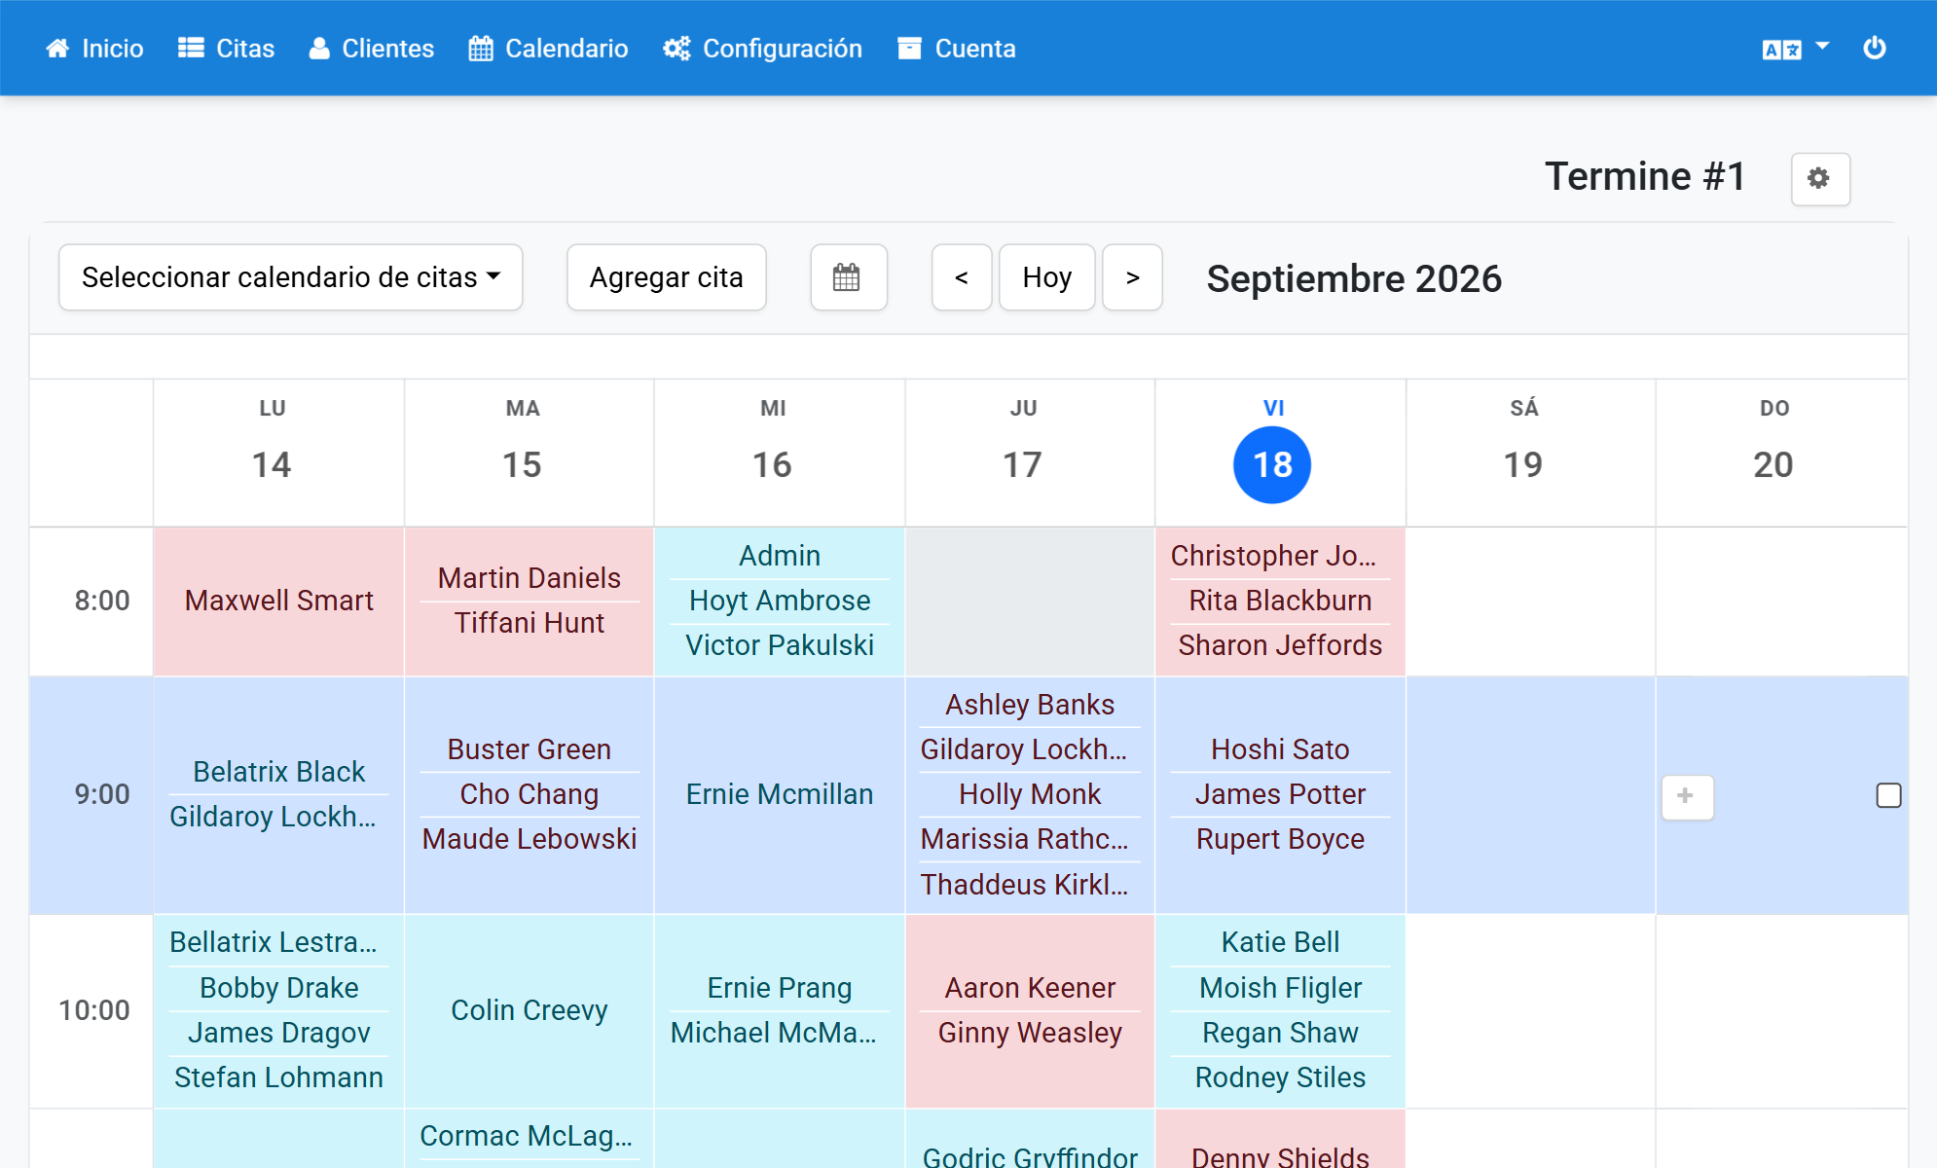Open Hoshi Sato appointment
Viewport: 1937px width, 1168px height.
pyautogui.click(x=1280, y=749)
